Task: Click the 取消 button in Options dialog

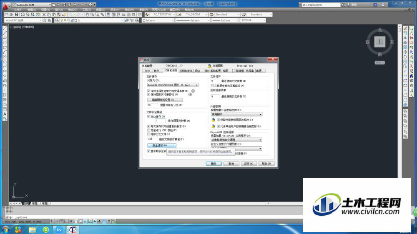Action: pos(231,164)
